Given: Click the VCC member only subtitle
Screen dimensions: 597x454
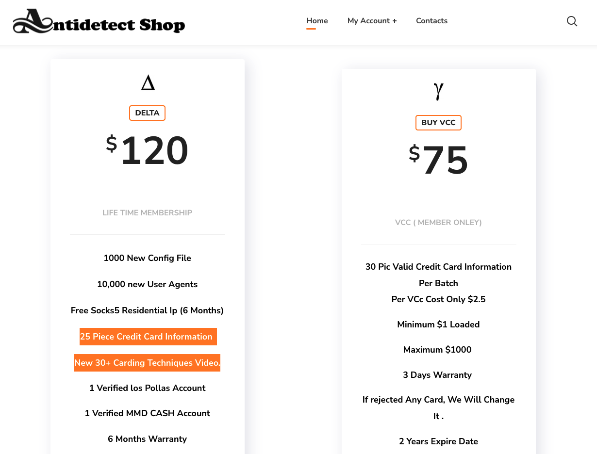Looking at the screenshot, I should point(438,223).
